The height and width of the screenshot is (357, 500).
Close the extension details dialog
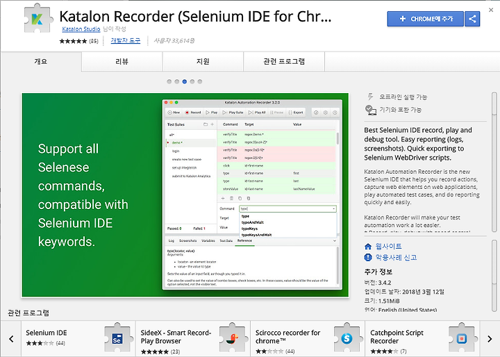point(491,10)
